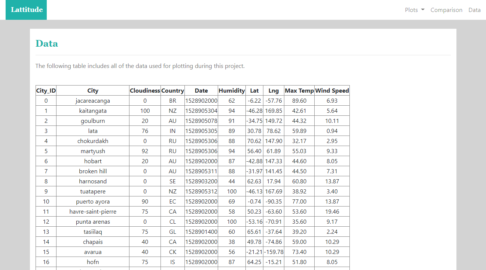The image size is (486, 270).
Task: Select the city cell 'puerto ayora'
Action: [93, 202]
